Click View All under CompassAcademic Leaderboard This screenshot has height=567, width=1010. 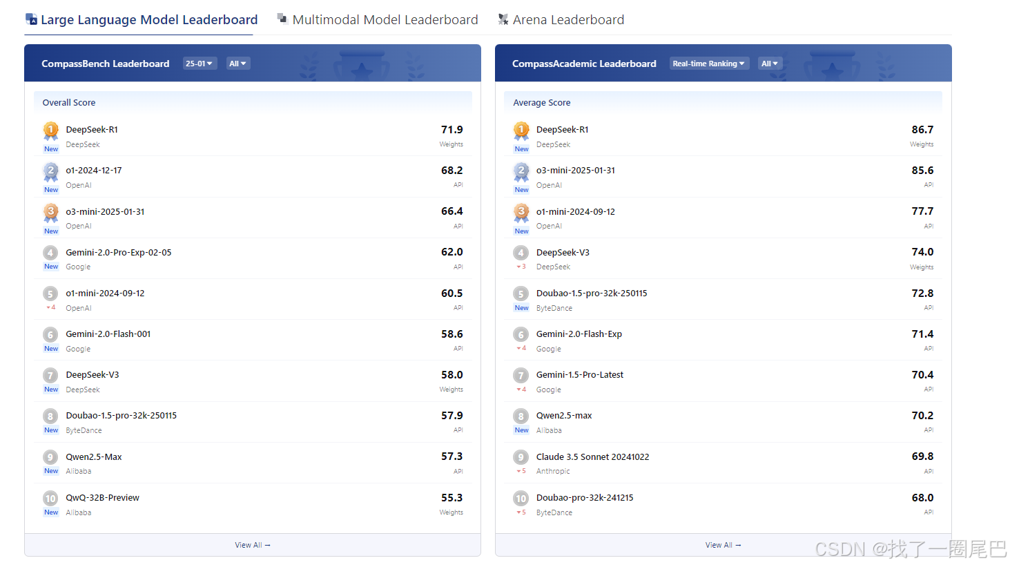click(723, 545)
